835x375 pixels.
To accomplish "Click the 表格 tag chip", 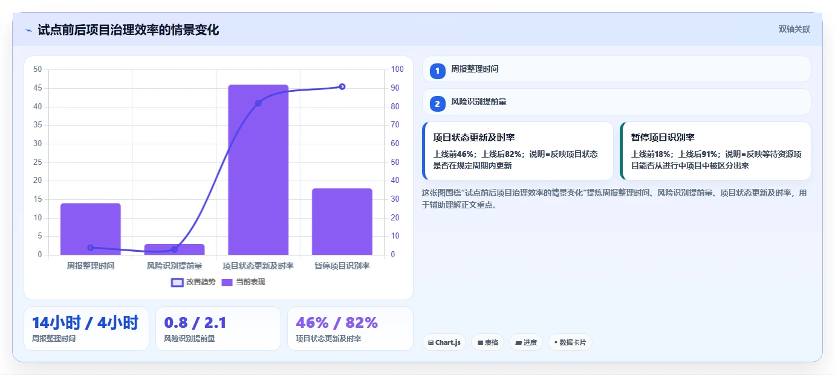I will point(487,342).
